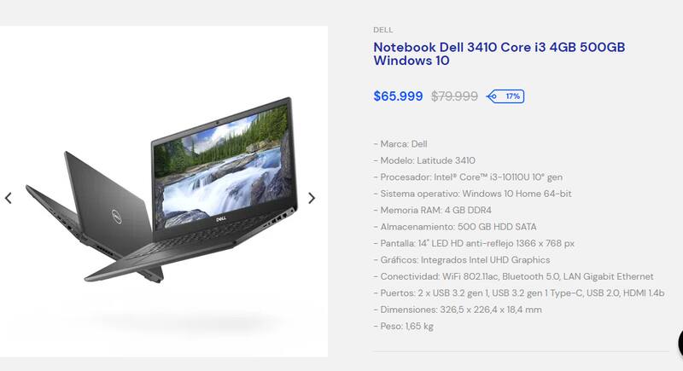Viewport: 683px width, 371px height.
Task: Click the next image arrow on carousel
Action: tap(312, 199)
